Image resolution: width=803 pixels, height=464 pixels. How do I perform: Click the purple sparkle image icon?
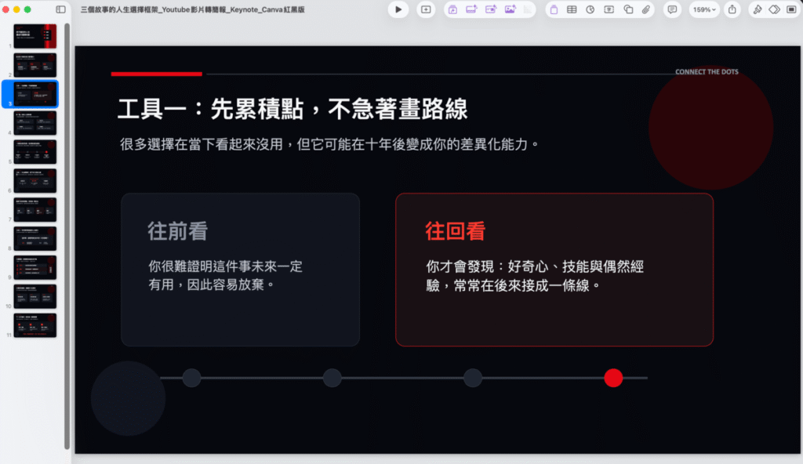pyautogui.click(x=510, y=9)
